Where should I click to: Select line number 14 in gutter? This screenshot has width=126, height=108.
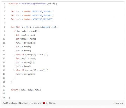(4, 55)
